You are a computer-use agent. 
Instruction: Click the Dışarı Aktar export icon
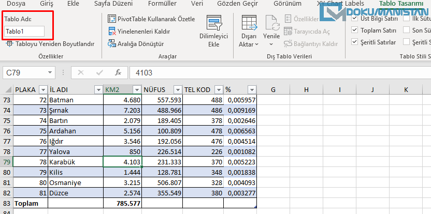pos(249,23)
